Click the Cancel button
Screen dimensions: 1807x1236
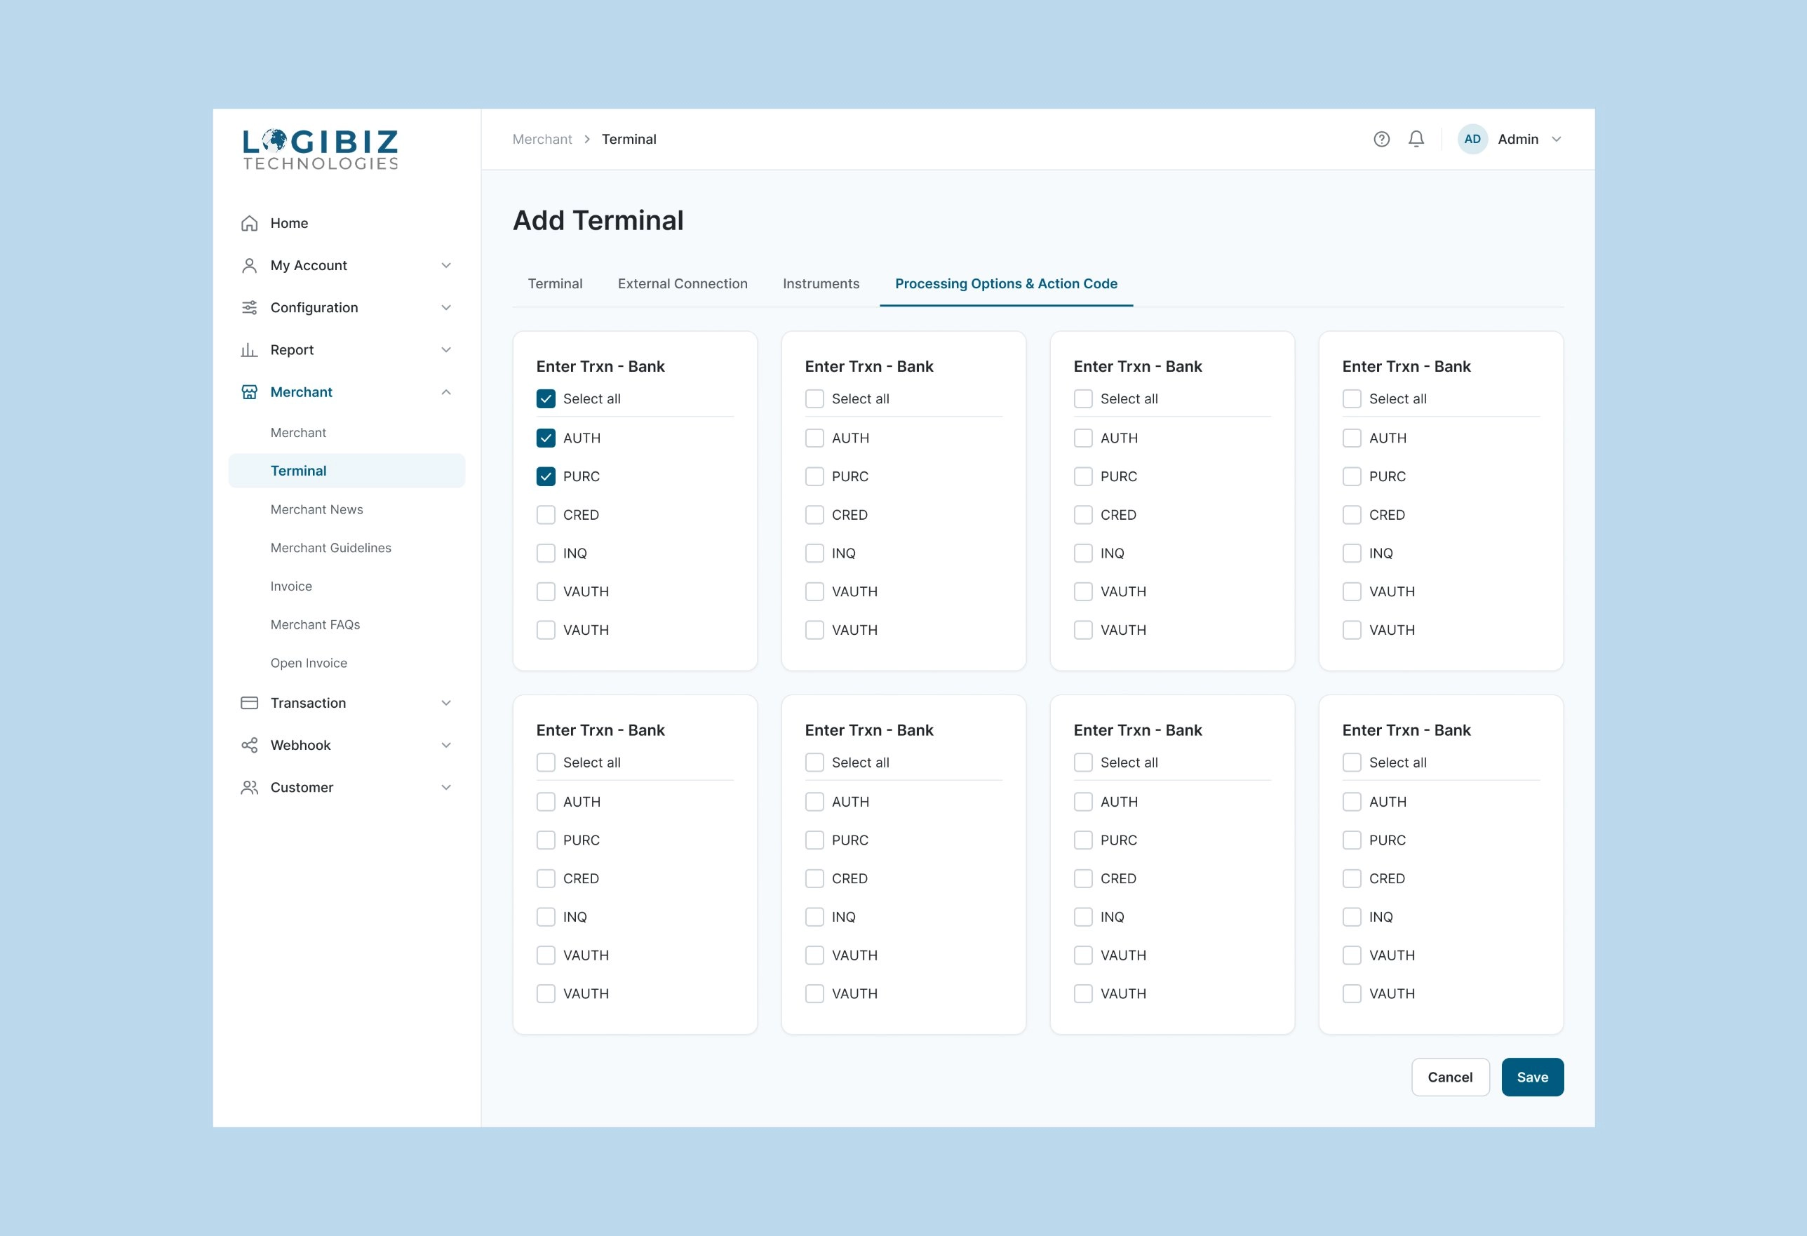1450,1077
